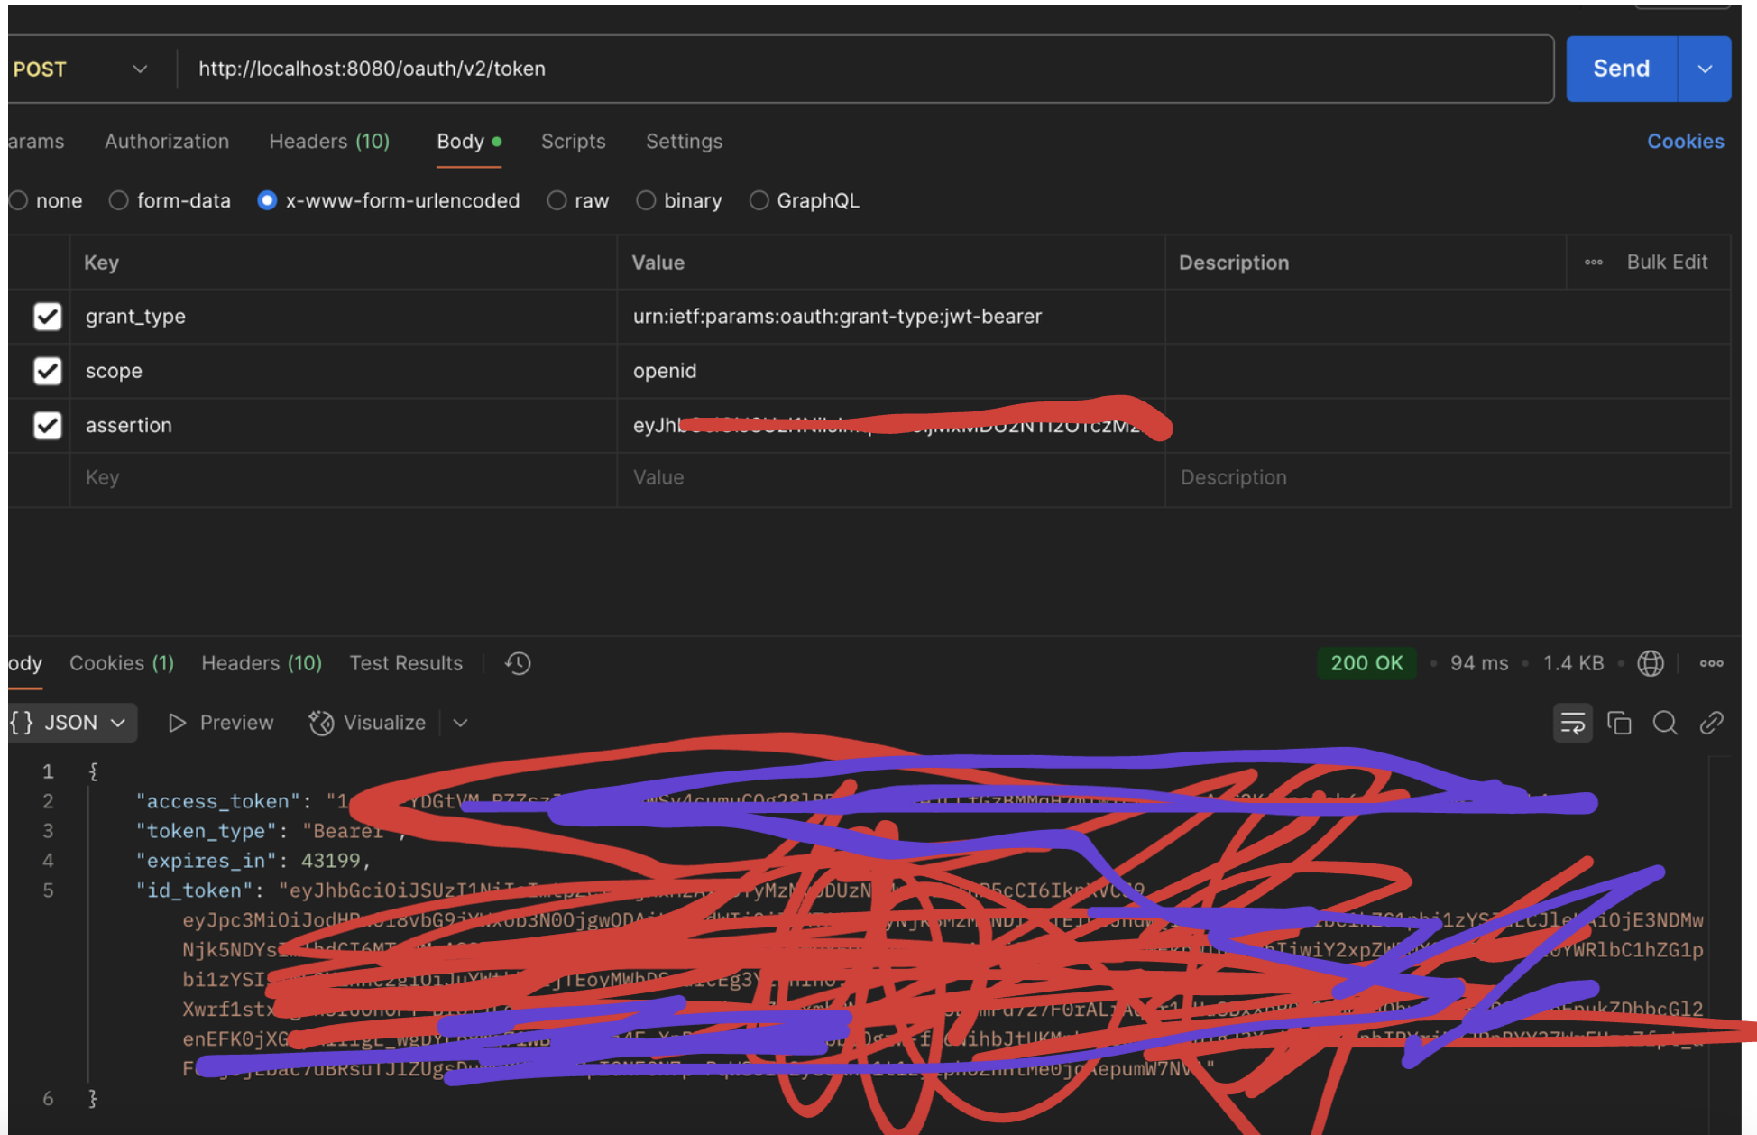Image resolution: width=1757 pixels, height=1135 pixels.
Task: Switch to the Authorization tab
Action: (167, 142)
